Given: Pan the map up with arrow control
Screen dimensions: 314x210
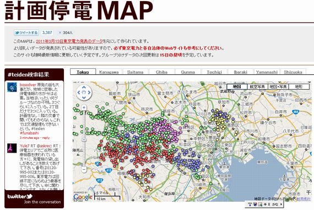Looking at the screenshot, I should click(84, 88).
